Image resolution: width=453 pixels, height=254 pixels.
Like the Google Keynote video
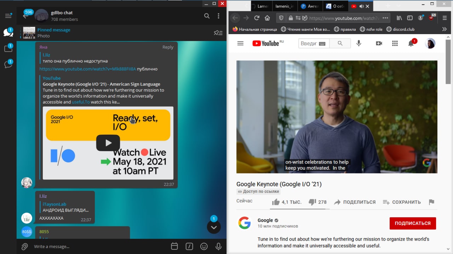point(286,202)
